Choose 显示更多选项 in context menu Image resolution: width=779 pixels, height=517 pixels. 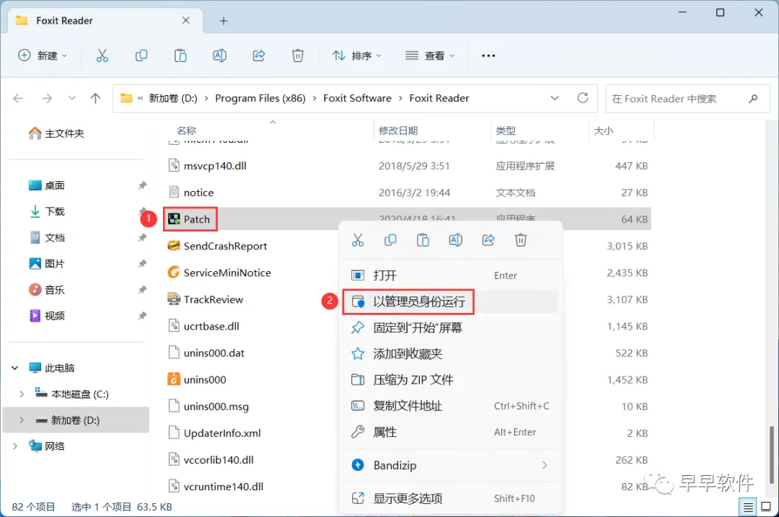pos(450,498)
